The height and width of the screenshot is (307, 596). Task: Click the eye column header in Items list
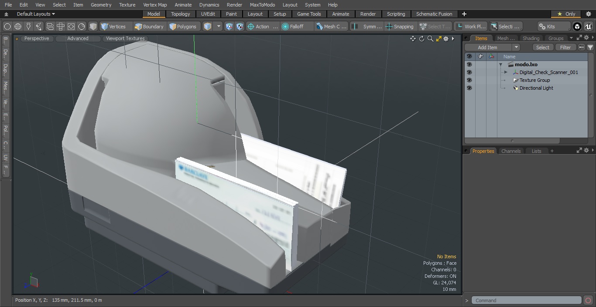point(469,57)
